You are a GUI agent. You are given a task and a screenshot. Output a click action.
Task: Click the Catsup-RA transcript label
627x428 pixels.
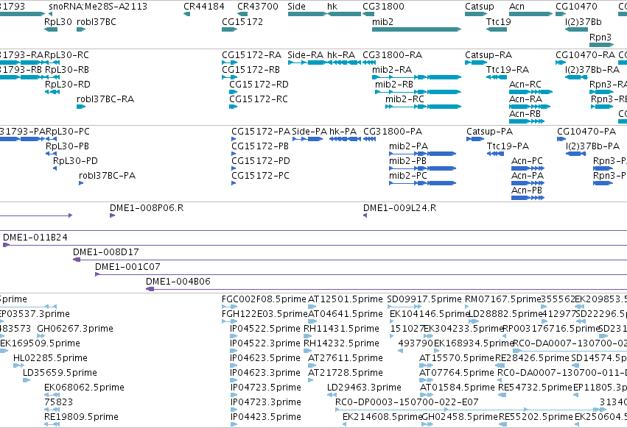click(488, 55)
